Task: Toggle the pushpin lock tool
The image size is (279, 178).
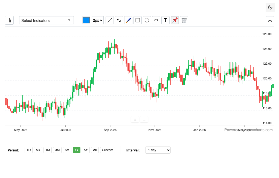Action: tap(175, 20)
